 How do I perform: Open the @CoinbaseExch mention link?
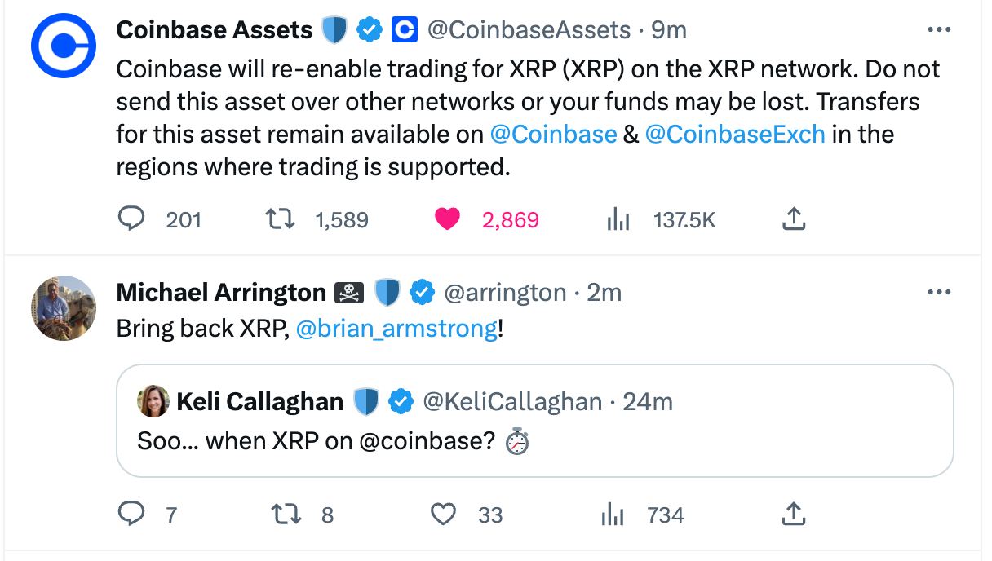(x=734, y=134)
